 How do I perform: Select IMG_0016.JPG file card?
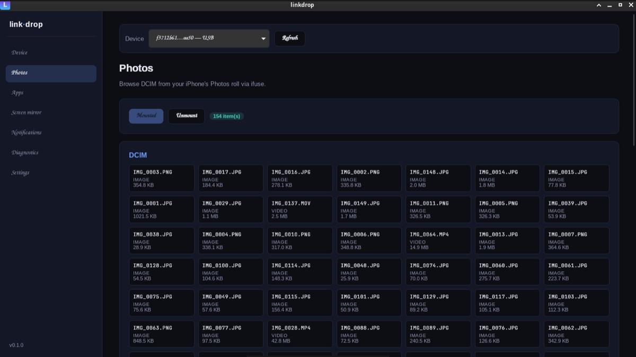[x=300, y=178]
